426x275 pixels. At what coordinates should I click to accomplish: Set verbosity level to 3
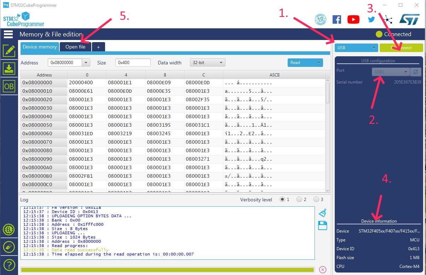tap(316, 200)
